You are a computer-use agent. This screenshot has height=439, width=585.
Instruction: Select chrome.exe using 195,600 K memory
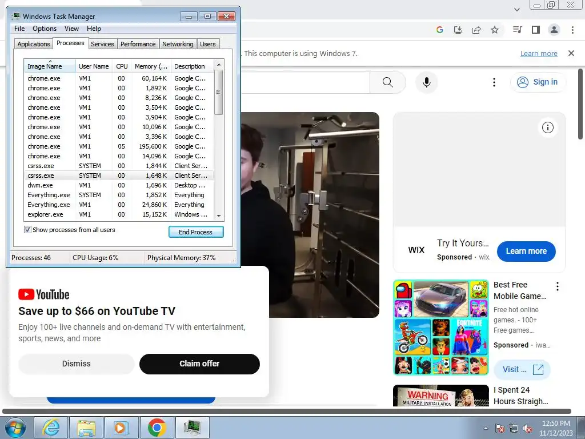coord(119,146)
